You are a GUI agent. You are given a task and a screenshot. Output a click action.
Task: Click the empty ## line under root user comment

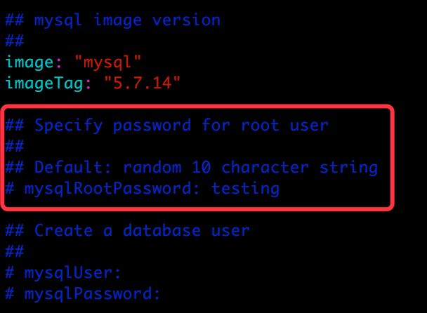15,147
